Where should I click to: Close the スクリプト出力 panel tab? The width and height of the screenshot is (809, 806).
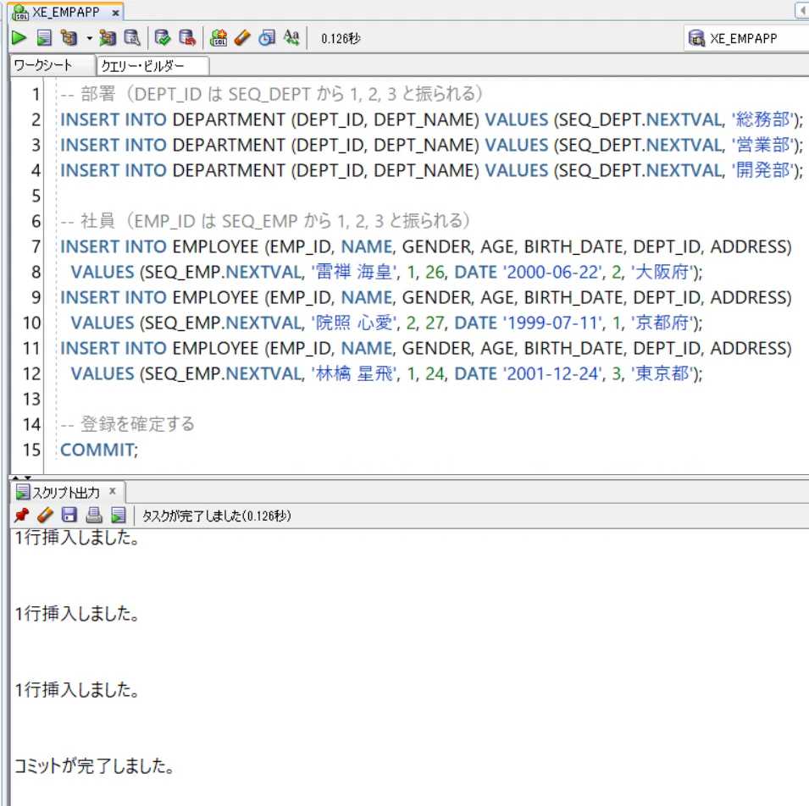click(113, 491)
